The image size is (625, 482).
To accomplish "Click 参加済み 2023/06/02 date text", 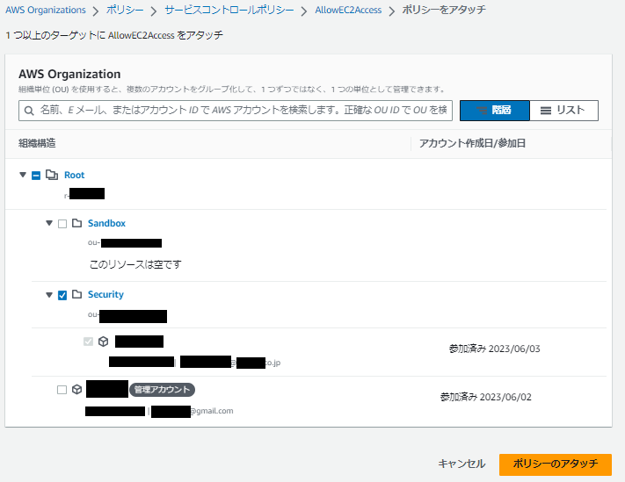I will [x=485, y=397].
